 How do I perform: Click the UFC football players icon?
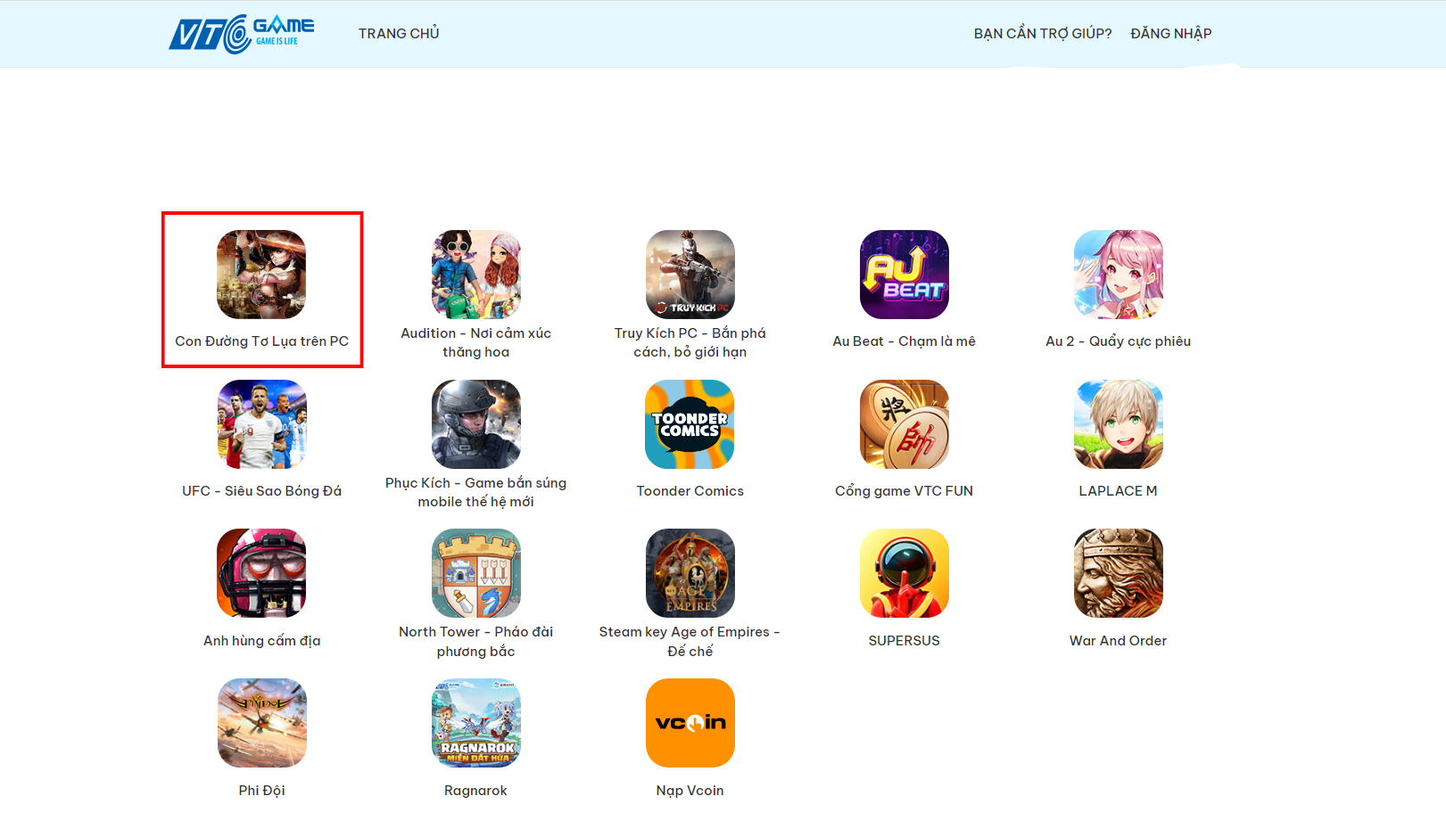point(261,424)
